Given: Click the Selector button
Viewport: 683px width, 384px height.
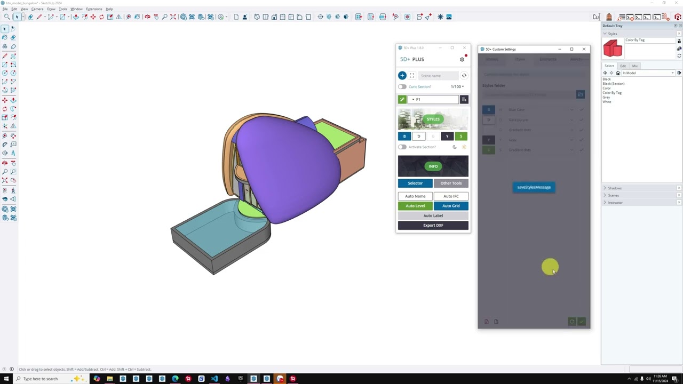Looking at the screenshot, I should pos(415,183).
